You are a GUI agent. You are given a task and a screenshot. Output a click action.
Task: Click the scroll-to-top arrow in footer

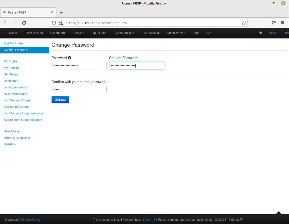[278, 213]
